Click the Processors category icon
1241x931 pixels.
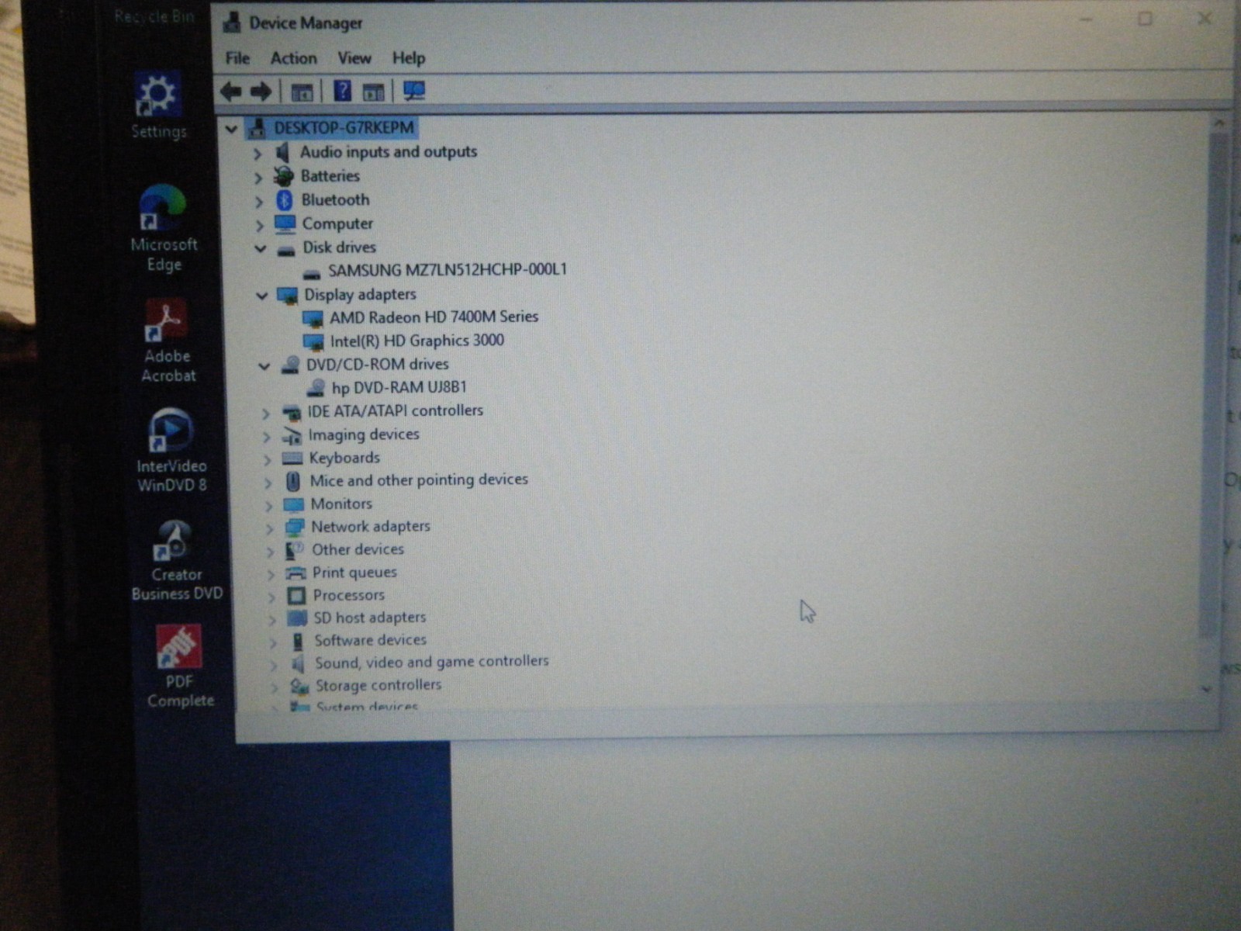(296, 595)
